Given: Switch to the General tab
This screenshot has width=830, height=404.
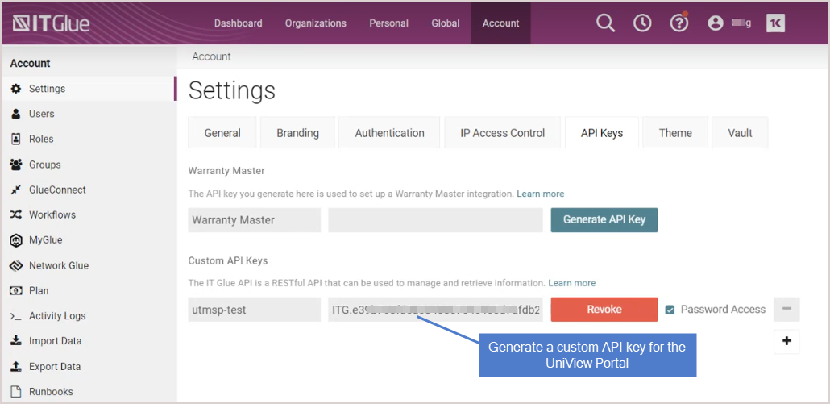Looking at the screenshot, I should click(x=222, y=133).
